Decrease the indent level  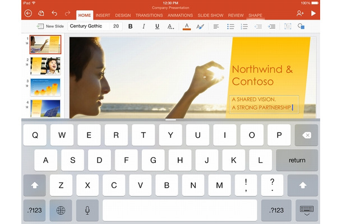click(x=258, y=26)
